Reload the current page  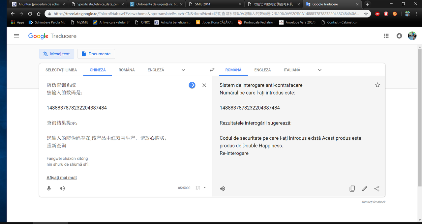(30, 14)
